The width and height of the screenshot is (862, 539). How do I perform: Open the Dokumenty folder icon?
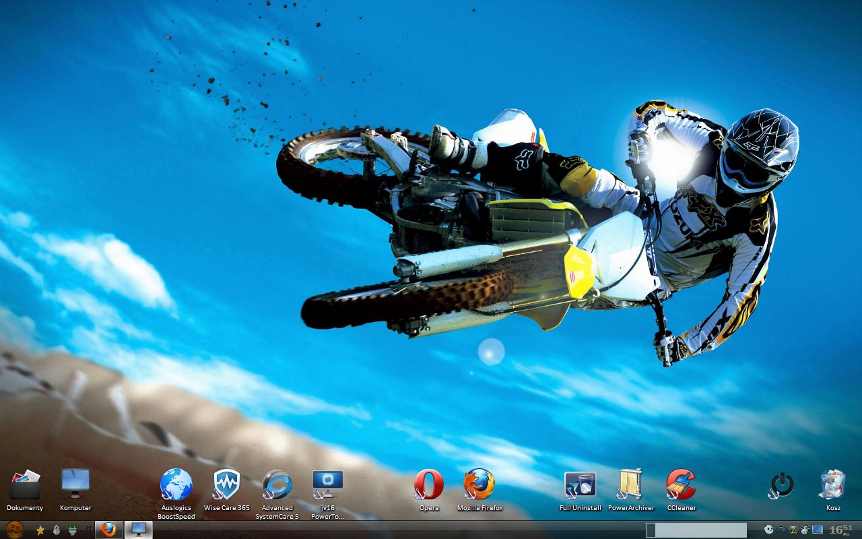[25, 486]
